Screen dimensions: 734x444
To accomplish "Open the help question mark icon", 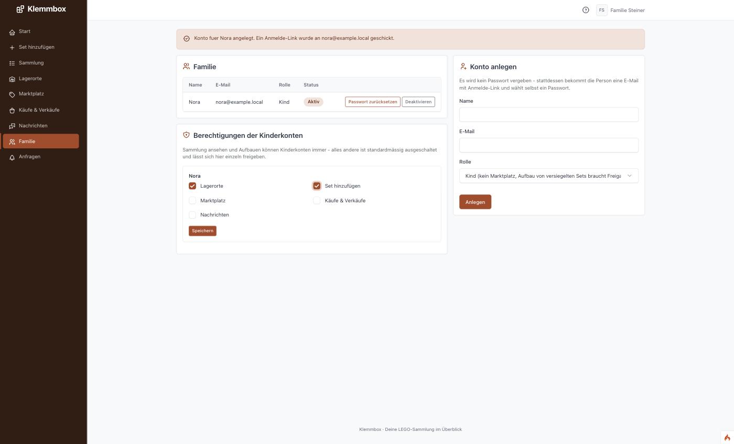I will tap(586, 10).
